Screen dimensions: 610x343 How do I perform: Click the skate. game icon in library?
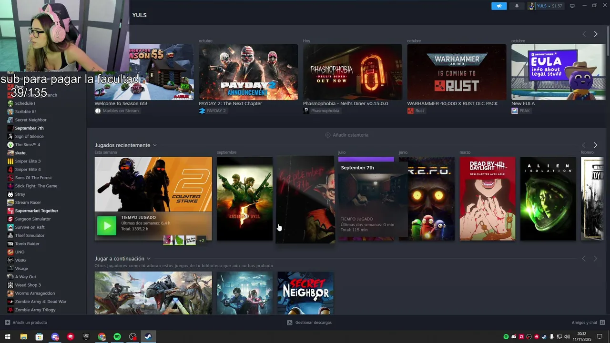click(10, 153)
